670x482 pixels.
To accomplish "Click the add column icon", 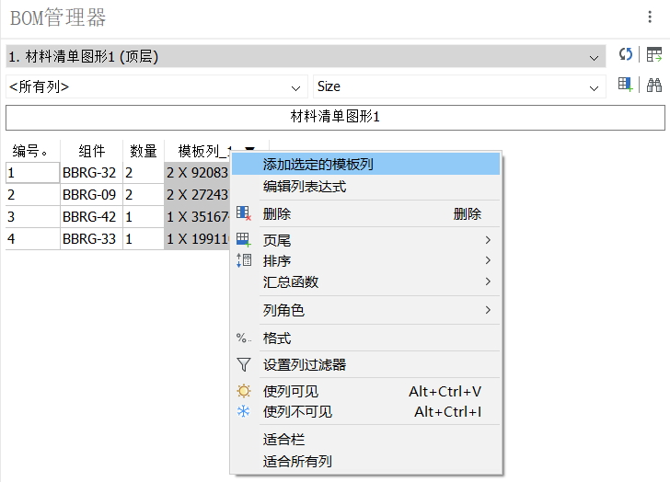I will point(626,86).
